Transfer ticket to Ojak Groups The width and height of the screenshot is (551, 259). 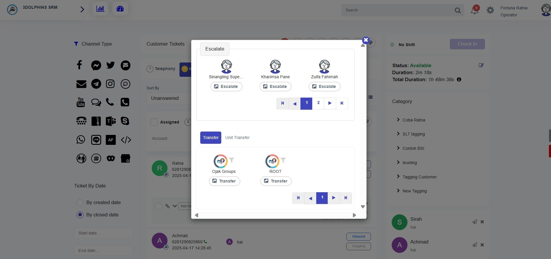(x=224, y=181)
